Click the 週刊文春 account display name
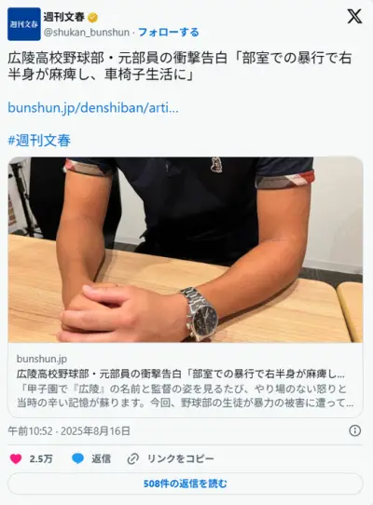Image resolution: width=373 pixels, height=505 pixels. tap(63, 17)
